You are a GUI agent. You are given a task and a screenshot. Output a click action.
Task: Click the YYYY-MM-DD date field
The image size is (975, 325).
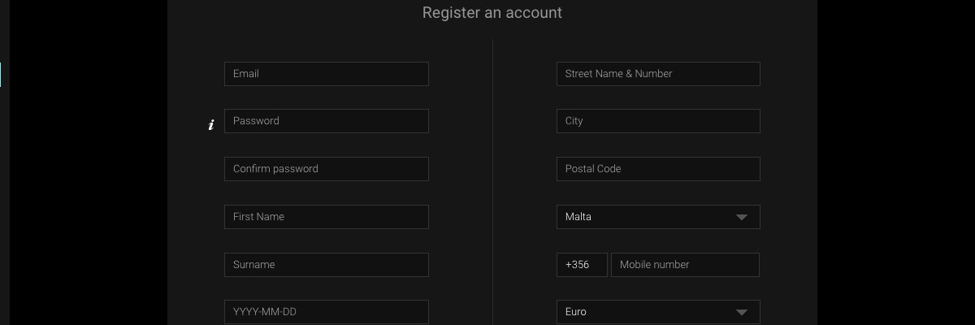[x=327, y=312]
